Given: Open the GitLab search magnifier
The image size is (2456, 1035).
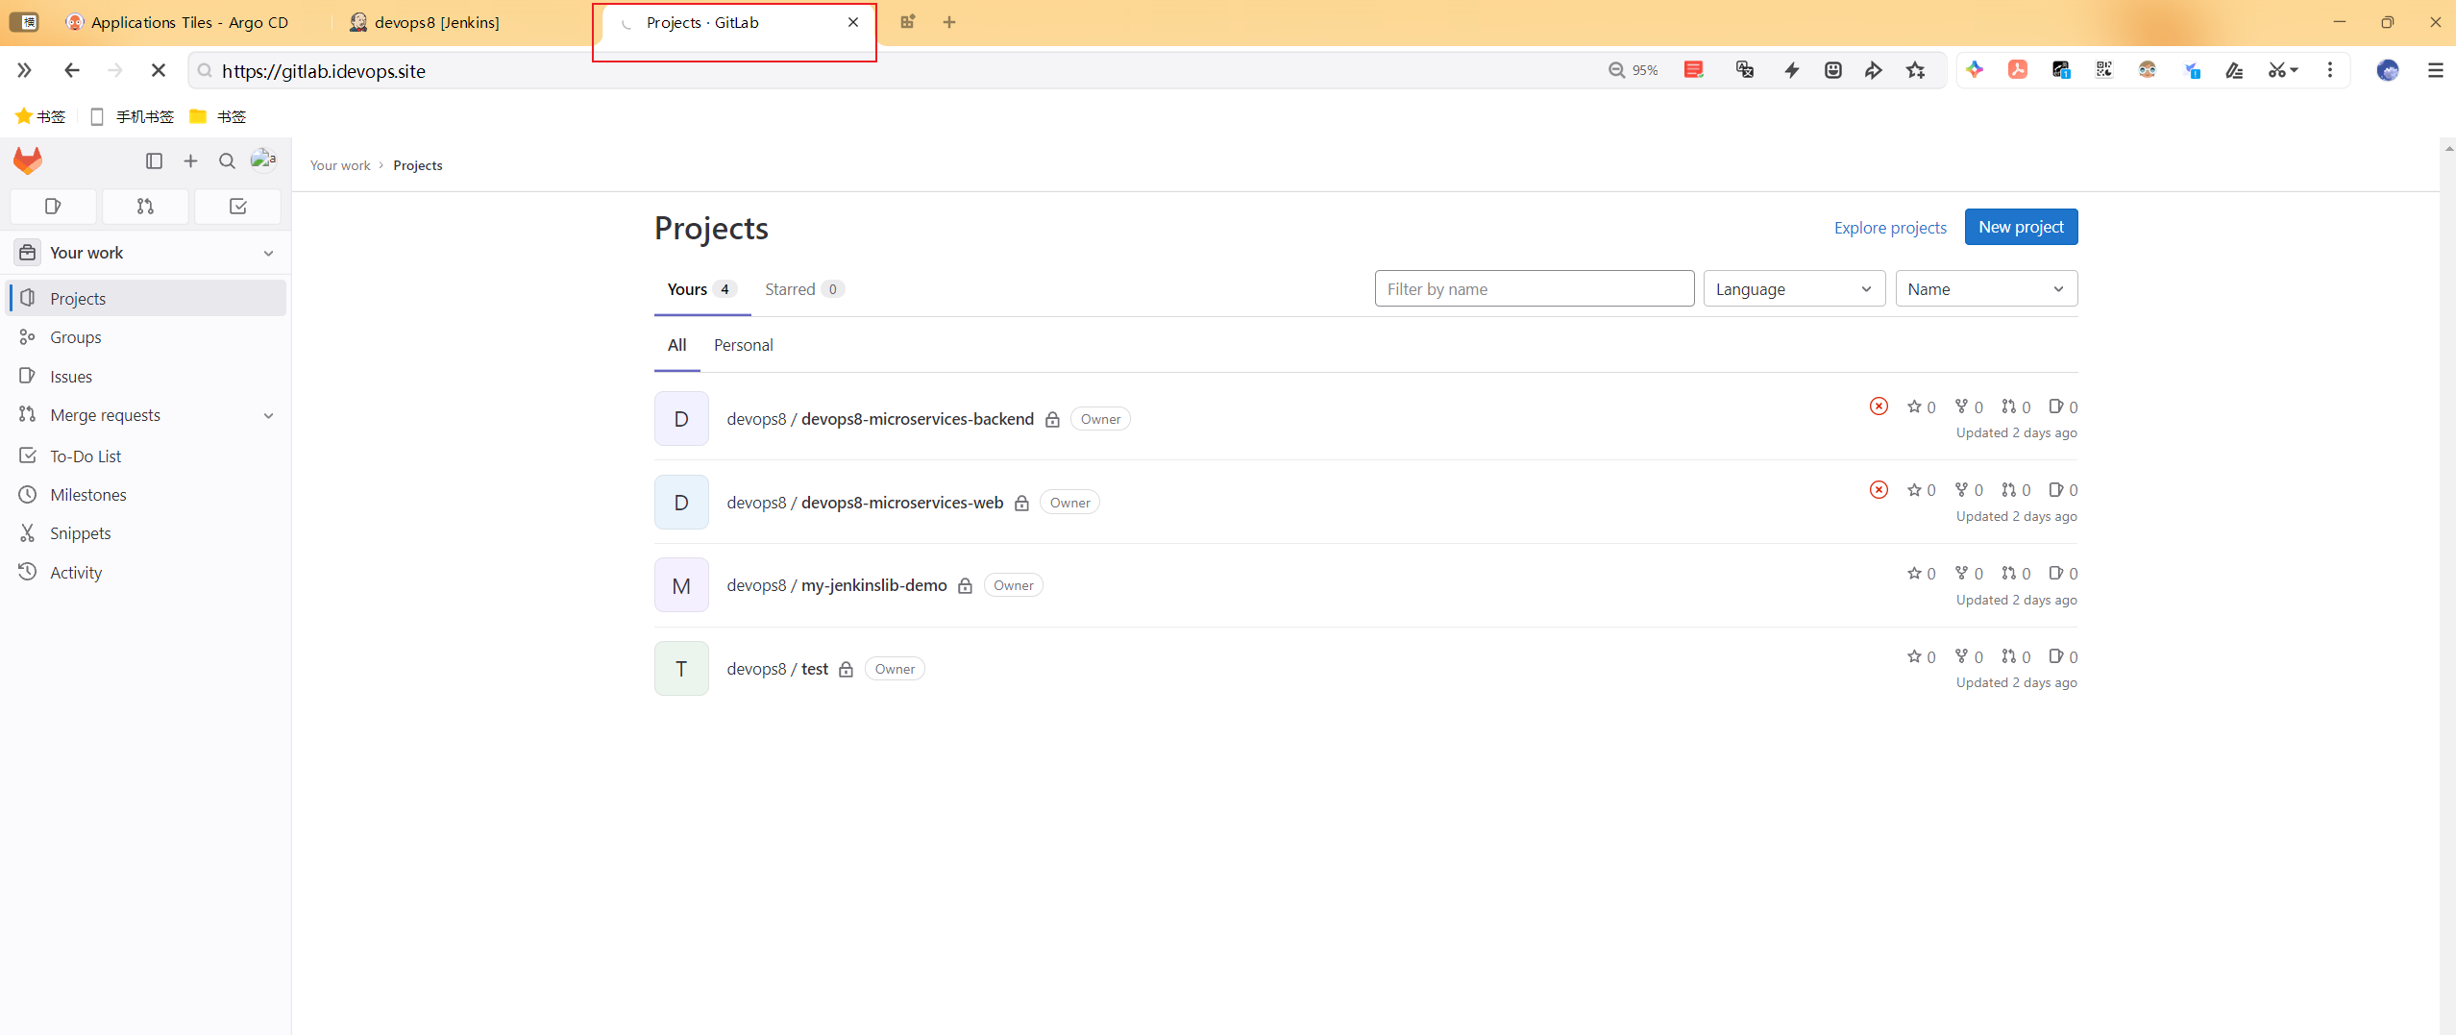Looking at the screenshot, I should pos(227,160).
